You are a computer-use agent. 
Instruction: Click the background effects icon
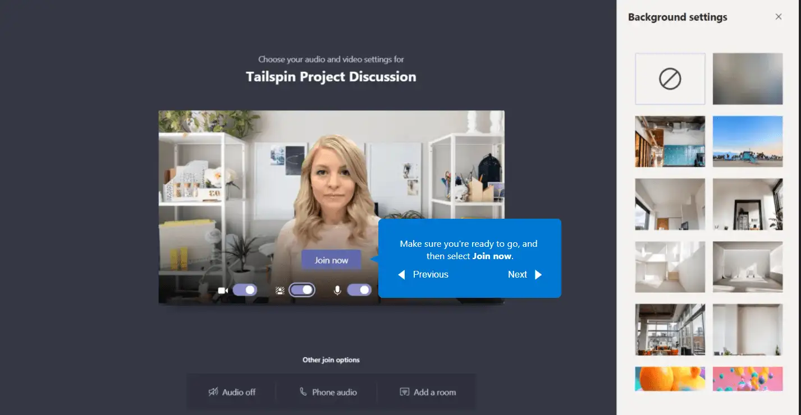(280, 290)
